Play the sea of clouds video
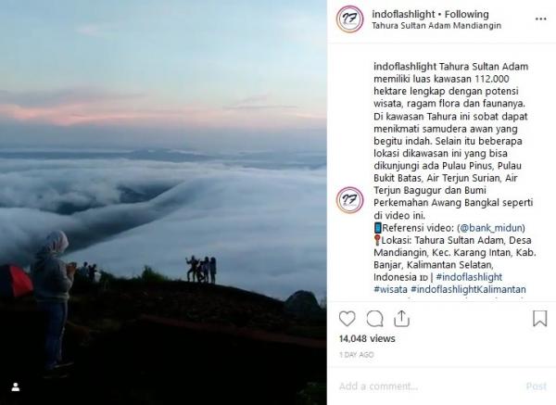The width and height of the screenshot is (556, 405). point(163,202)
